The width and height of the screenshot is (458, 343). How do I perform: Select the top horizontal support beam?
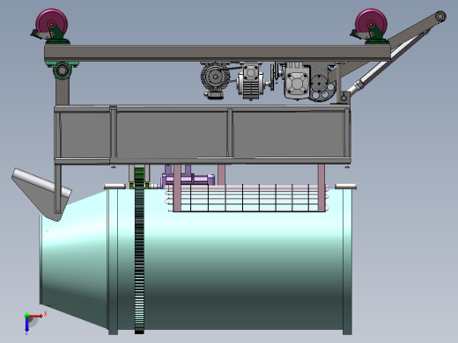pos(218,53)
